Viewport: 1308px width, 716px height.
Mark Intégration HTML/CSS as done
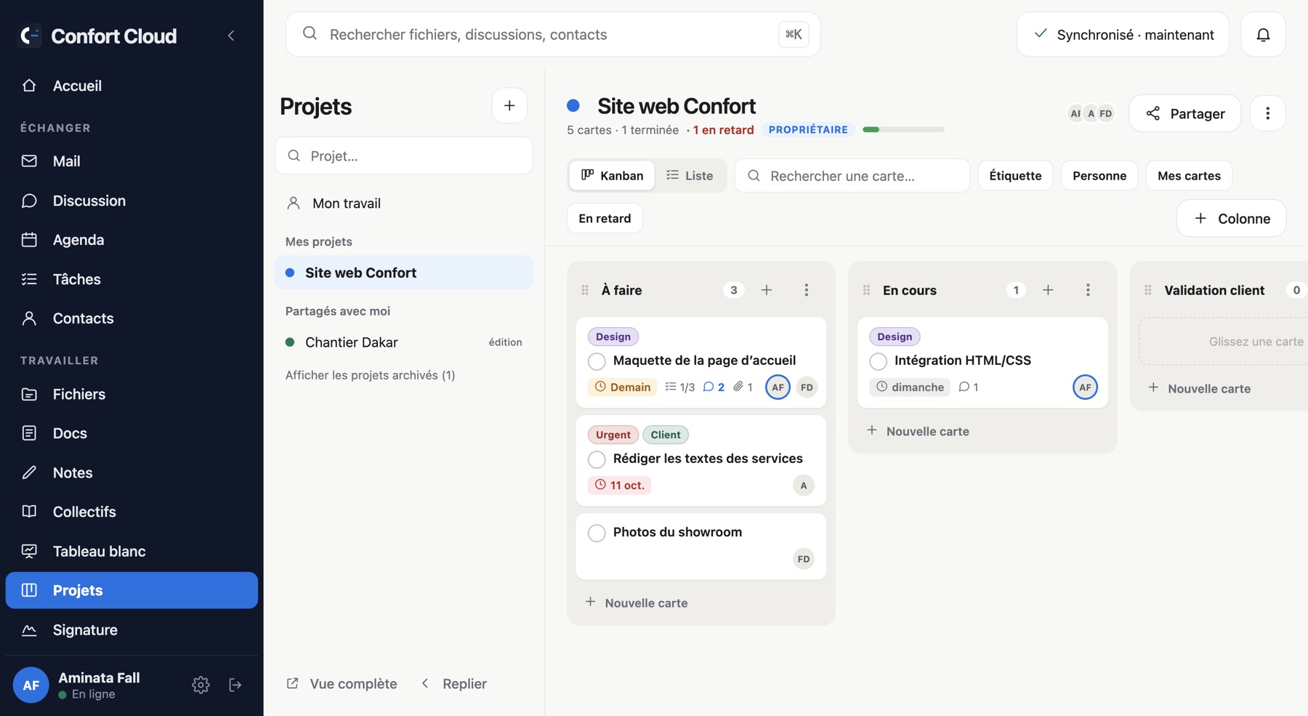(878, 361)
